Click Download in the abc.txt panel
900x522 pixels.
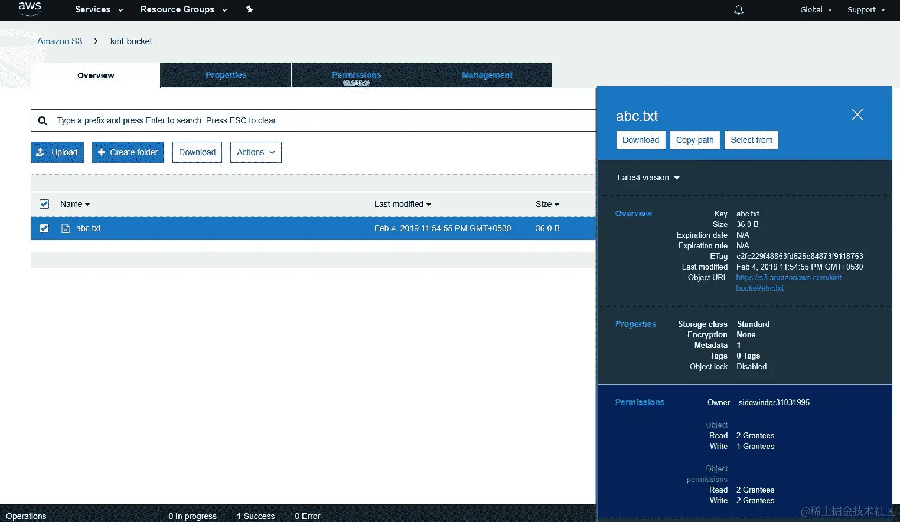pos(641,140)
